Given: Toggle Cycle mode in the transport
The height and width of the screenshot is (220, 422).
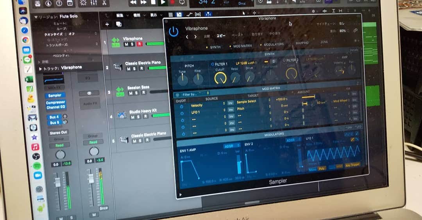Looking at the screenshot, I should tap(182, 2).
